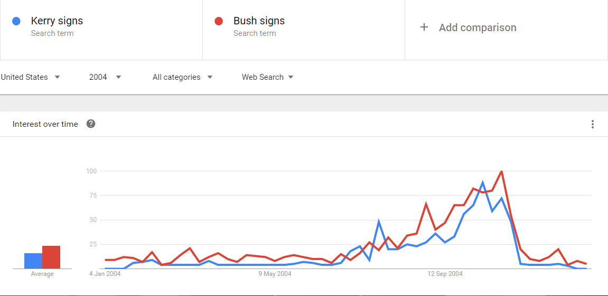Click the red line peak at 100

[x=502, y=171]
